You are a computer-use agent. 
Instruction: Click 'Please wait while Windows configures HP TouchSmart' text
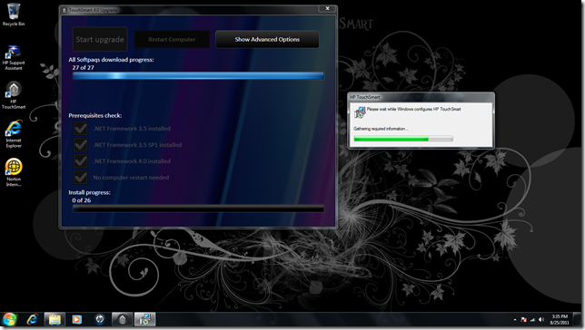[413, 109]
